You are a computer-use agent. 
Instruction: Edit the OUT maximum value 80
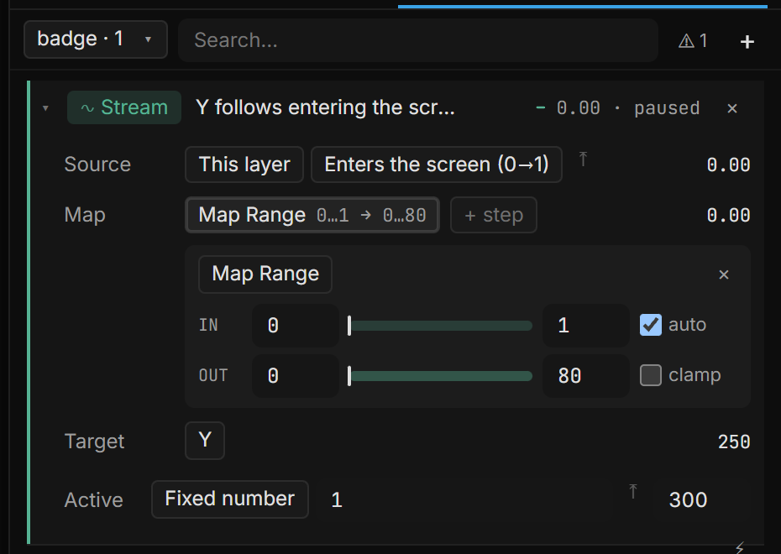tap(586, 376)
